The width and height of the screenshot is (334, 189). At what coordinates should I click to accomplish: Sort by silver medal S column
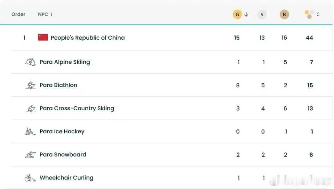[262, 14]
